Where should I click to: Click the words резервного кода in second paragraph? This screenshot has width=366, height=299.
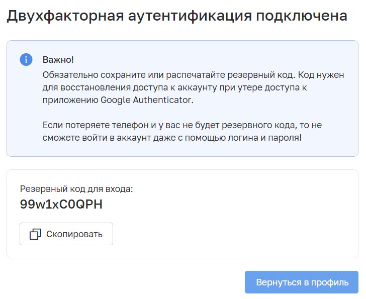coord(258,125)
